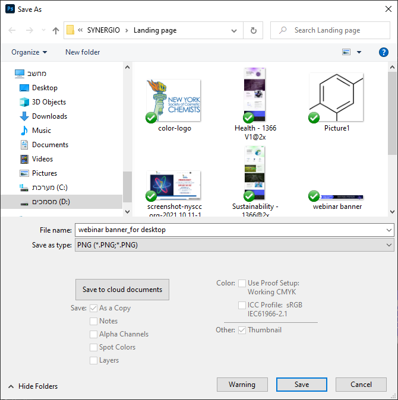Toggle the Thumbnail checkbox
Viewport: 398px width, 400px height.
point(242,330)
